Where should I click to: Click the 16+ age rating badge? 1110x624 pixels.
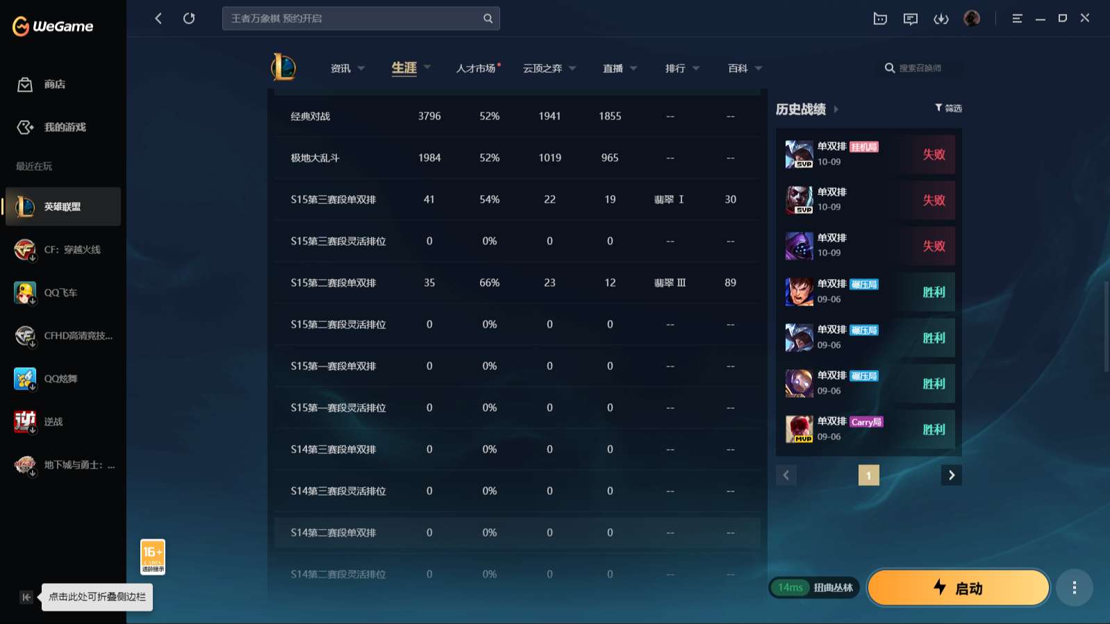153,557
